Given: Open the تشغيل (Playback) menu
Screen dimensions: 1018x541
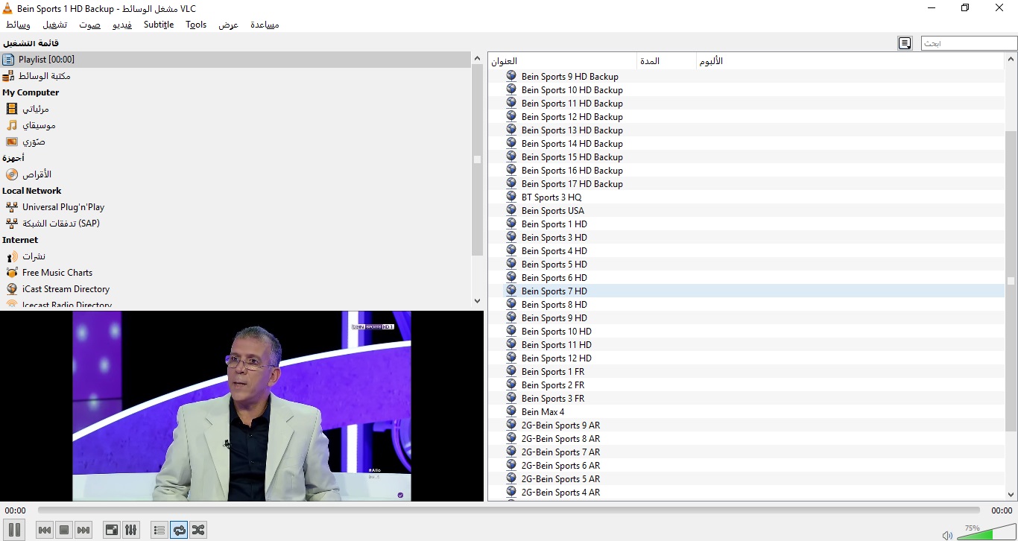Looking at the screenshot, I should coord(54,25).
